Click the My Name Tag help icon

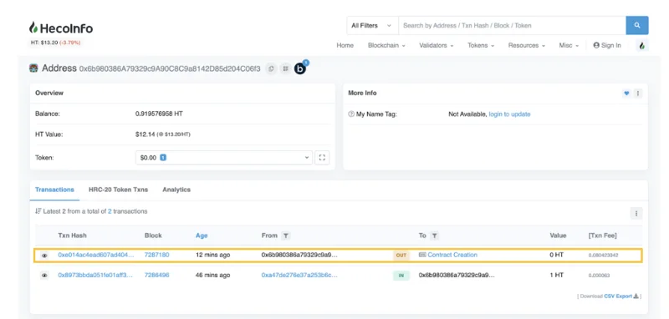(351, 114)
